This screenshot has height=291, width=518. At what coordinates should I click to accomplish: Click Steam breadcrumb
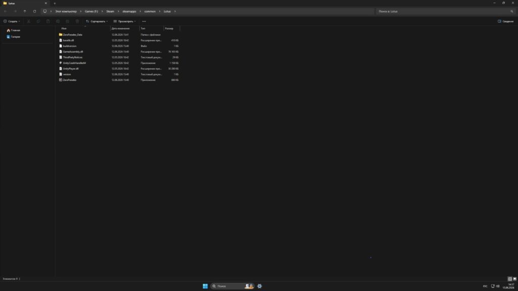tap(110, 11)
